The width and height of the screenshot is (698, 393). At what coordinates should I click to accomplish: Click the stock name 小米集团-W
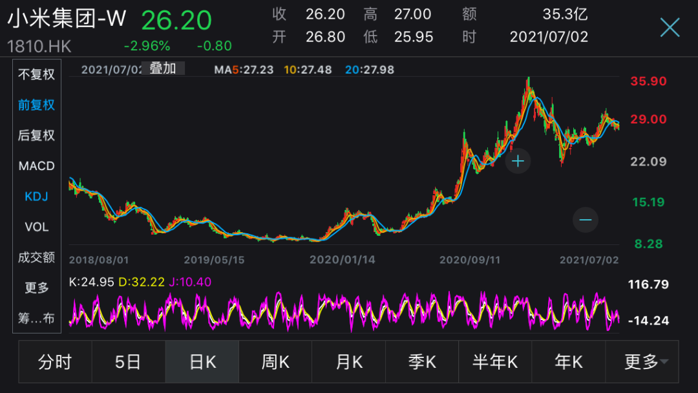(67, 19)
